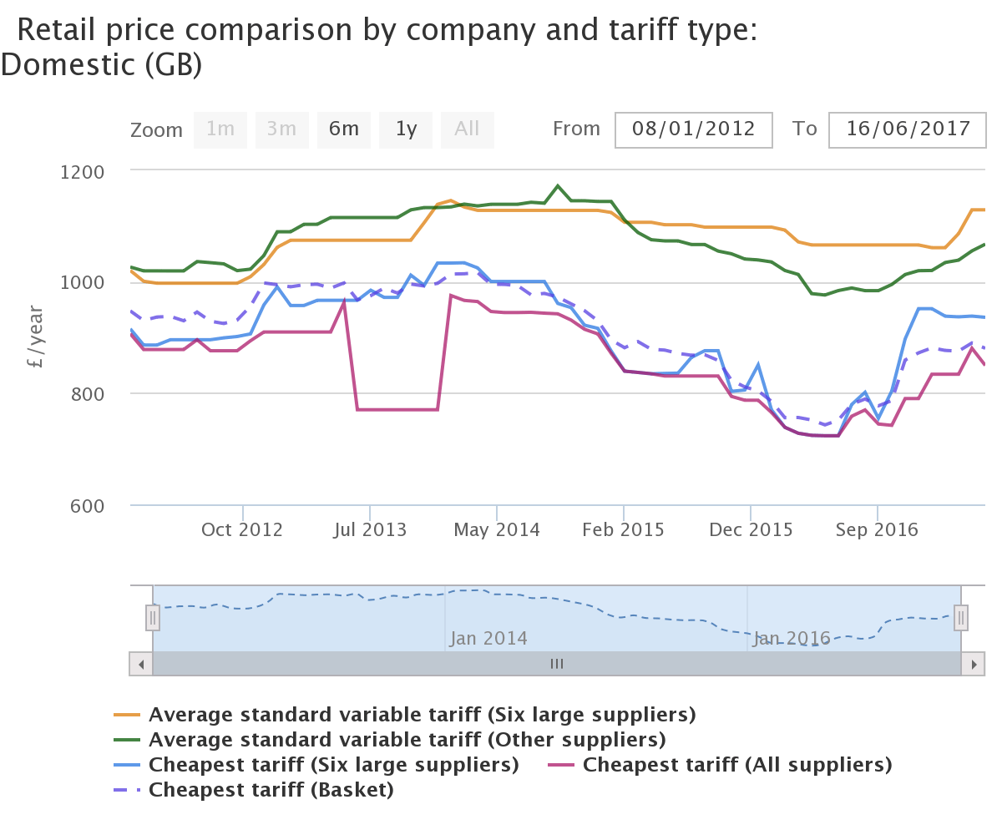Toggle Cheapest tariff (Basket) series
Screen dimensions: 1002x835
(271, 790)
